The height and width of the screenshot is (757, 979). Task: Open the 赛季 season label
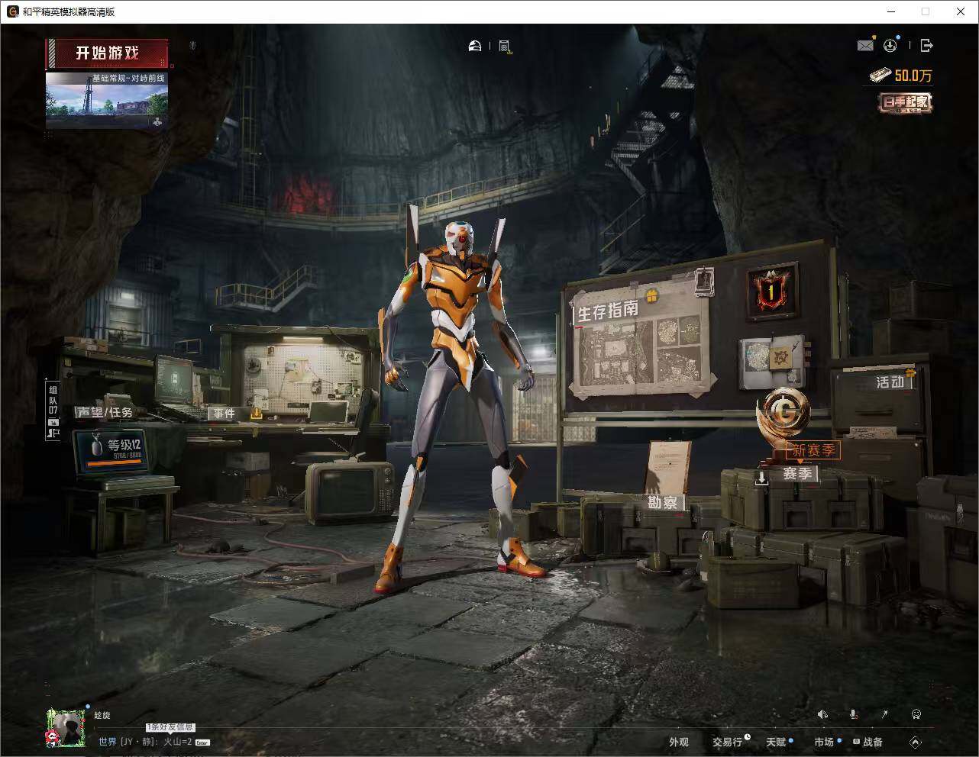(797, 474)
